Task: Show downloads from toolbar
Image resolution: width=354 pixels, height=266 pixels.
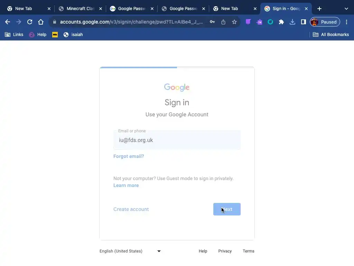Action: (292, 22)
